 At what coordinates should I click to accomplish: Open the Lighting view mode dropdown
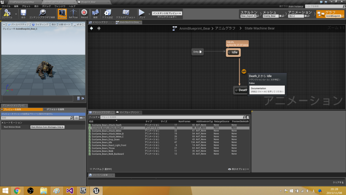(40, 24)
